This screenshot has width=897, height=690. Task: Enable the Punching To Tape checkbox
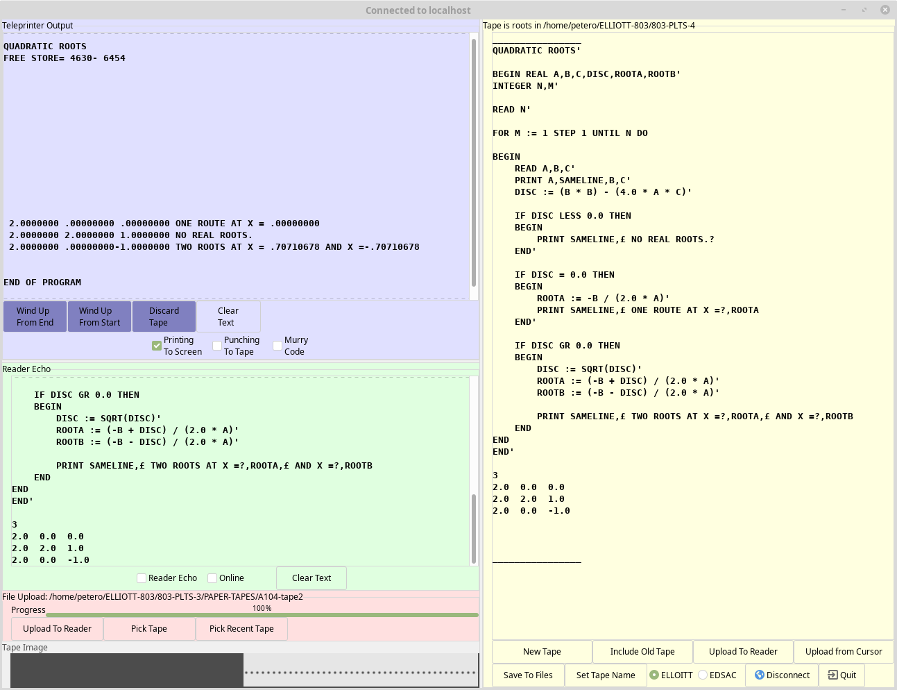pos(217,346)
